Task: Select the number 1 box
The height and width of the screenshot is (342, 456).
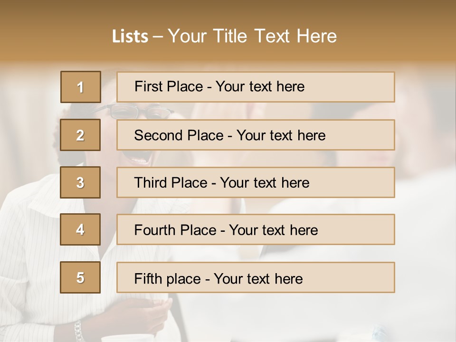Action: tap(81, 87)
